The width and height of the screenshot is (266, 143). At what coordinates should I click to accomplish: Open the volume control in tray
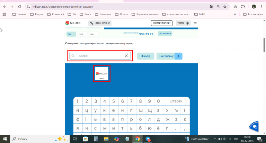tap(225, 139)
